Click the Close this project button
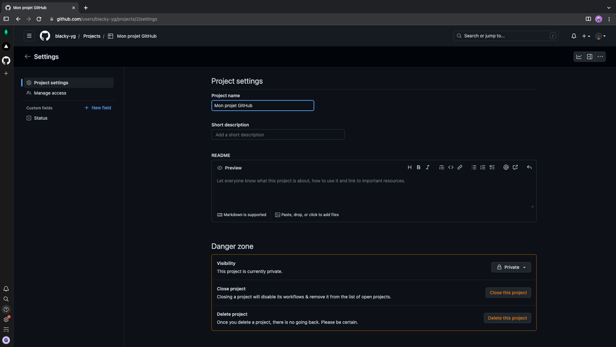Screen dimensions: 616x347 [x=508, y=293]
